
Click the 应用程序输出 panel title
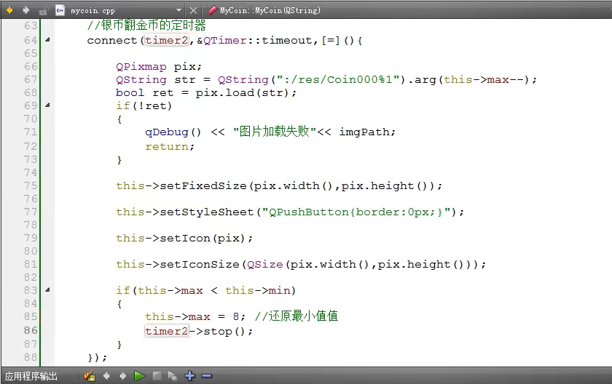point(31,376)
